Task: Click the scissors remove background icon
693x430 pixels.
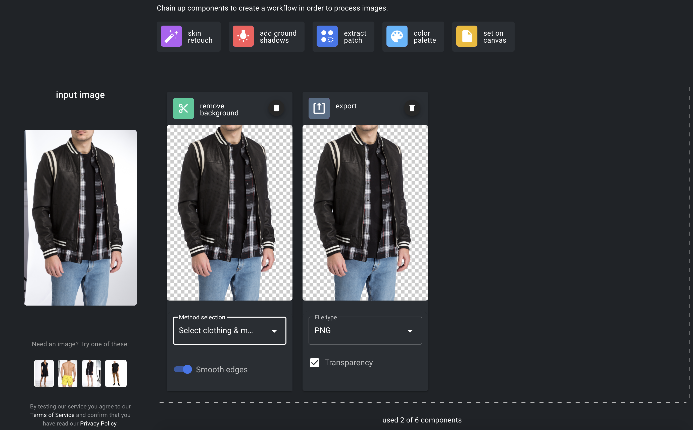Action: (183, 108)
